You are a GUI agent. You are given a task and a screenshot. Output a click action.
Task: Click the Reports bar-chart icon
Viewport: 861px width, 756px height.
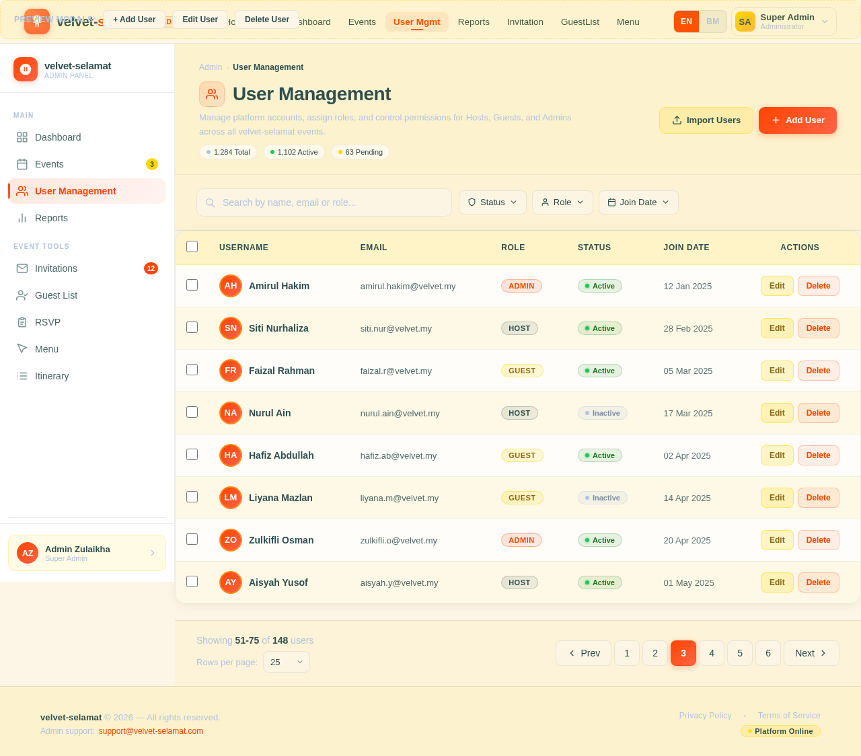22,218
